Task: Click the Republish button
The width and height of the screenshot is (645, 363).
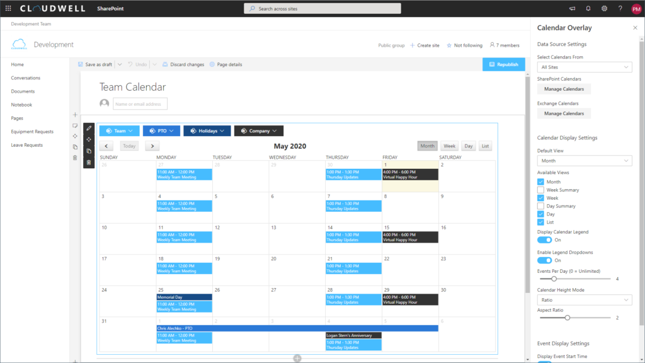Action: (x=503, y=64)
